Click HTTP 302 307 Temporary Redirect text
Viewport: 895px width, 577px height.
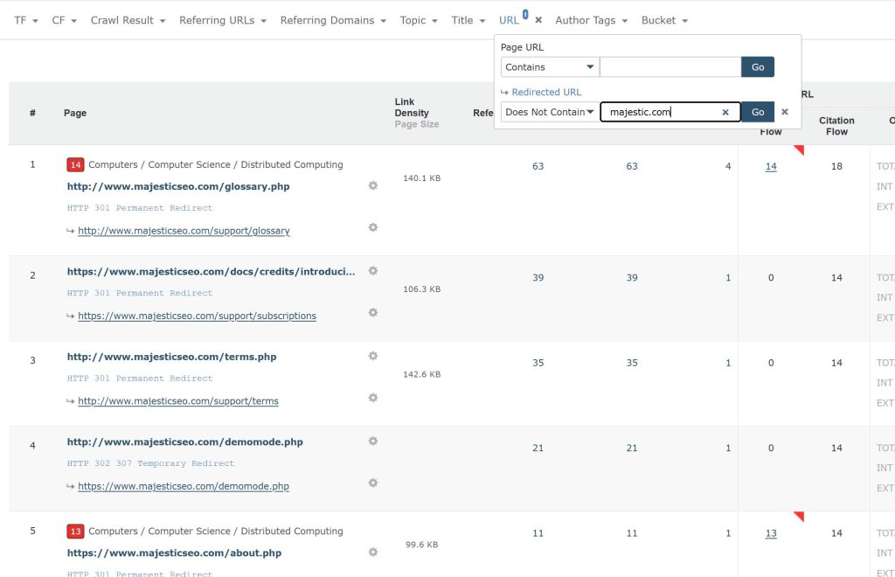tap(150, 463)
